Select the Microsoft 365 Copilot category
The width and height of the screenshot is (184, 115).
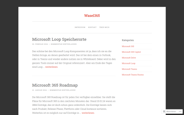[131, 52]
